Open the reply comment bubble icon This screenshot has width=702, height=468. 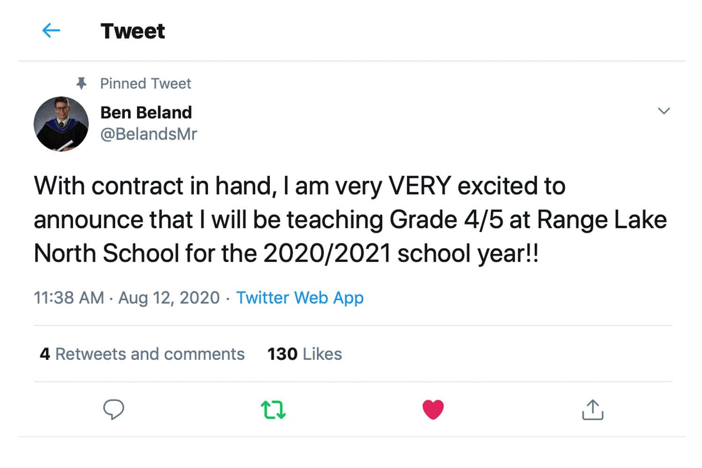[x=113, y=409]
